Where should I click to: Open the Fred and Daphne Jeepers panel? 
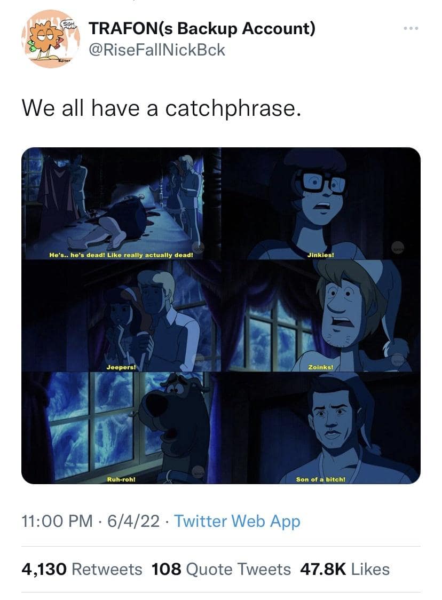coord(121,316)
